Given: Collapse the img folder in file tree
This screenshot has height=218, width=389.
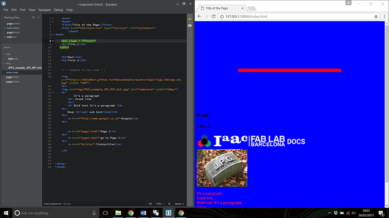Looking at the screenshot, I should click(x=4, y=63).
